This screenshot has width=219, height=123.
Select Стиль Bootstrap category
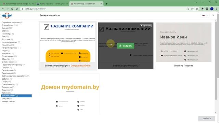tap(10, 84)
